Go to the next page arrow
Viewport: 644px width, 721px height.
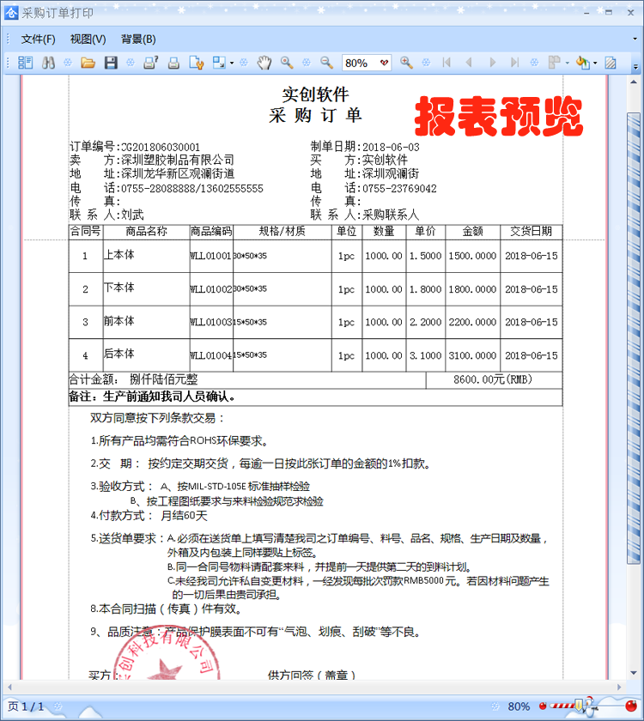pyautogui.click(x=492, y=63)
